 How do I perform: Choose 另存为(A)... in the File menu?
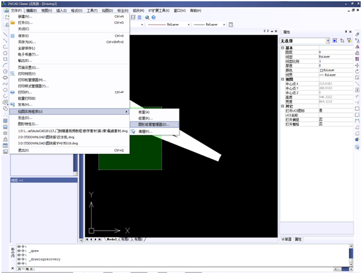tap(27, 42)
